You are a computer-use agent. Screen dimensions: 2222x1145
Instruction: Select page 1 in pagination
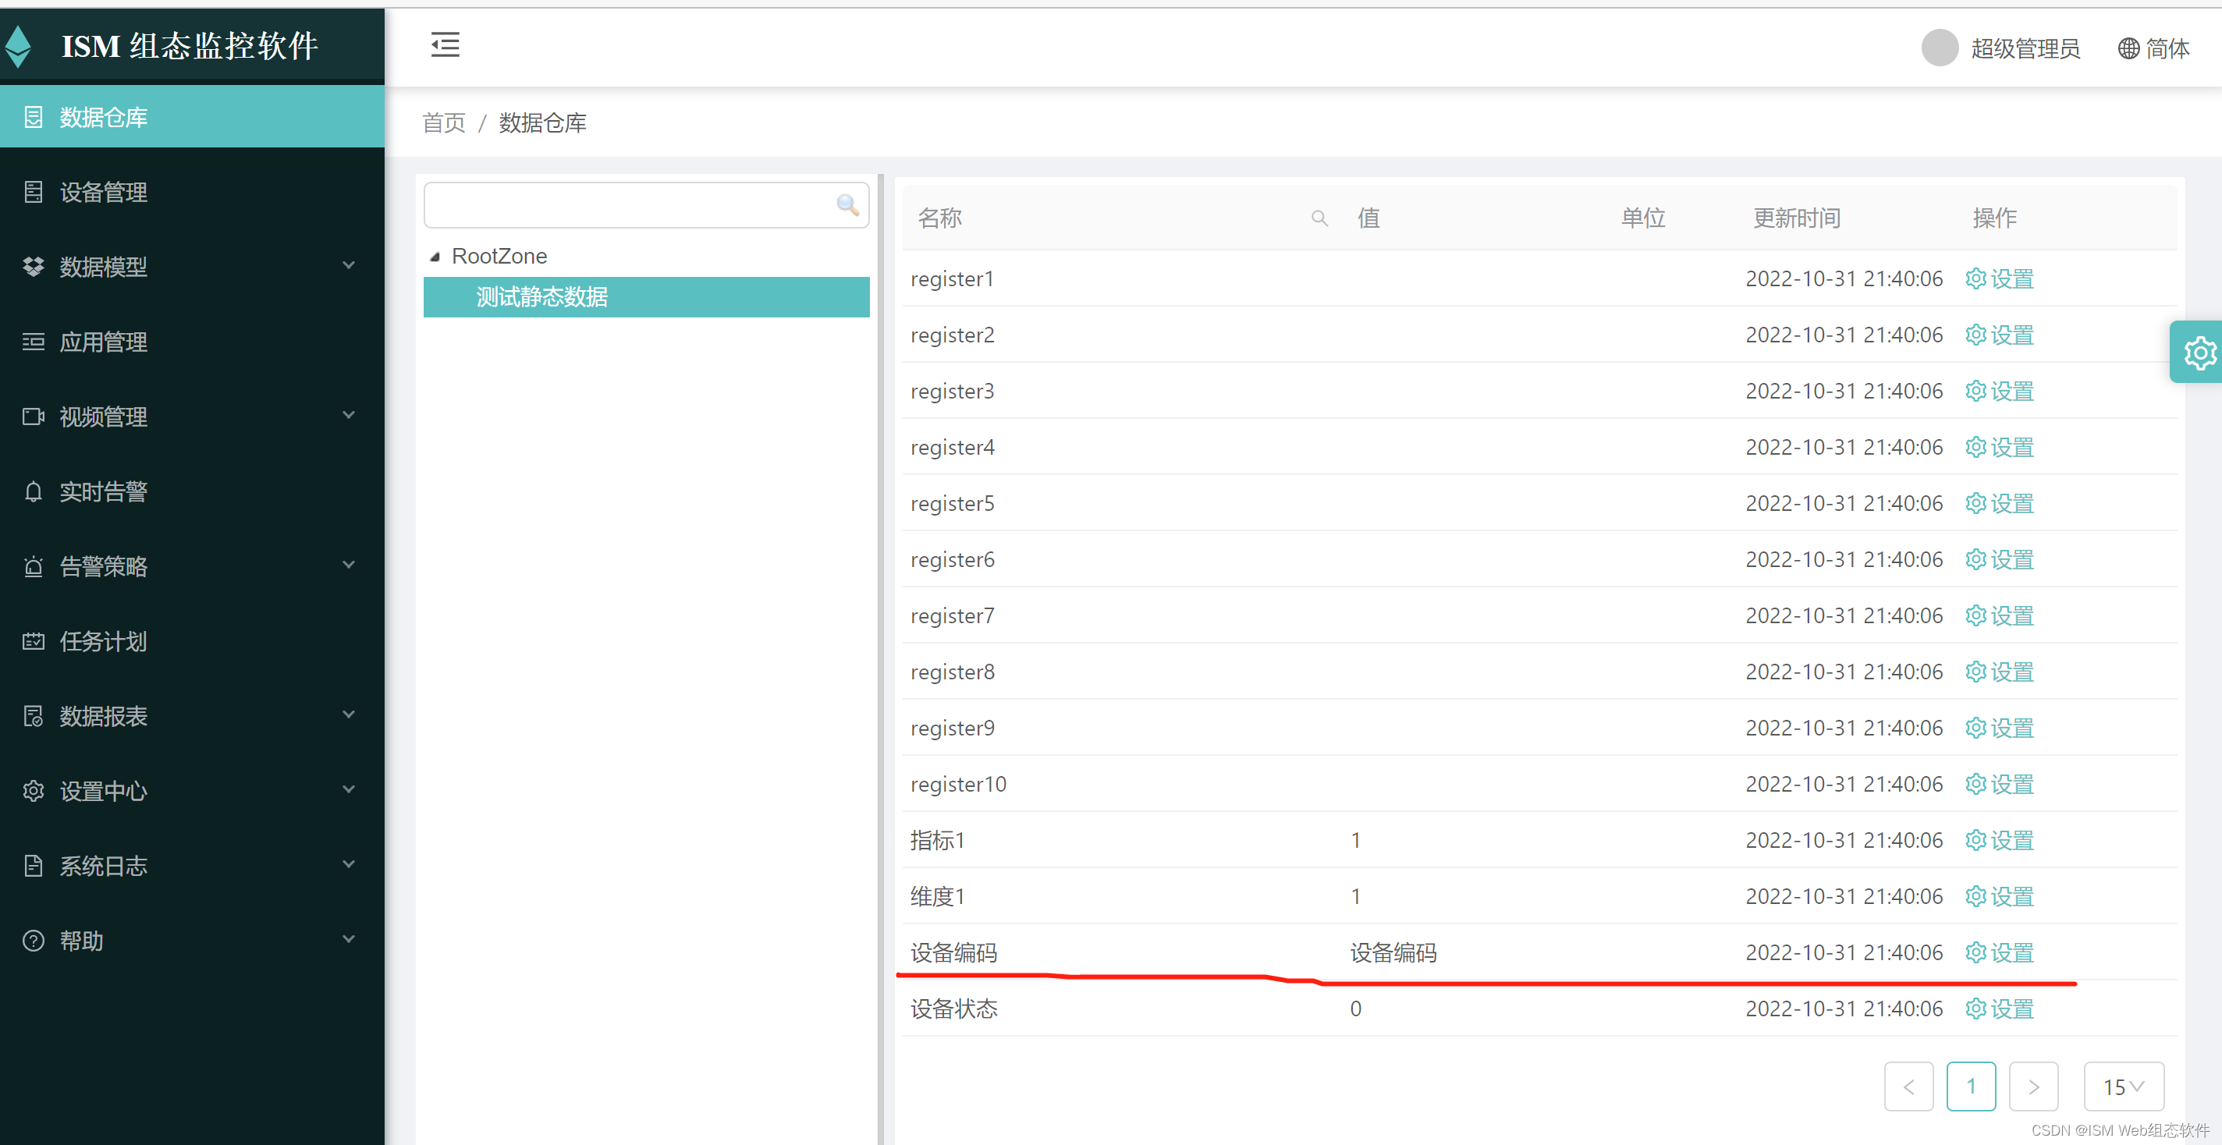pyautogui.click(x=1971, y=1087)
